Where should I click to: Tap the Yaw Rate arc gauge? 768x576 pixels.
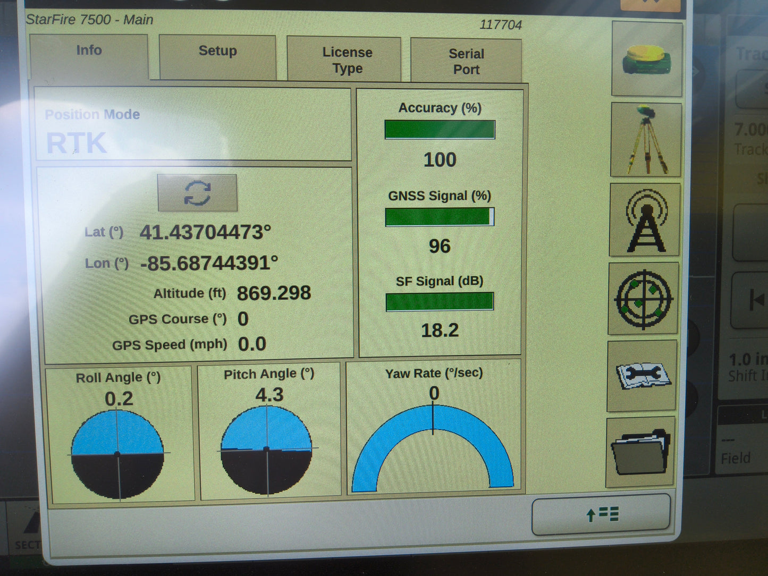(x=433, y=447)
